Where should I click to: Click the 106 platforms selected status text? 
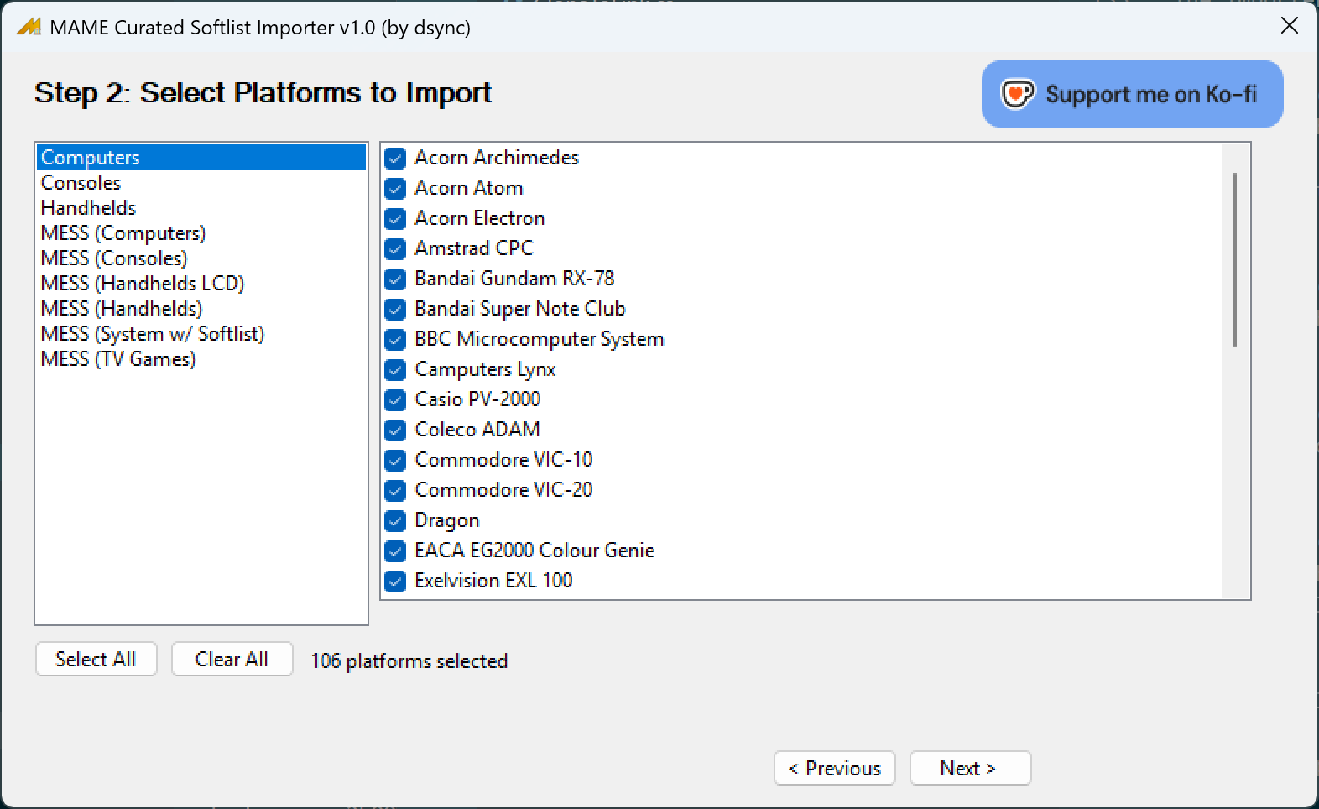coord(409,661)
